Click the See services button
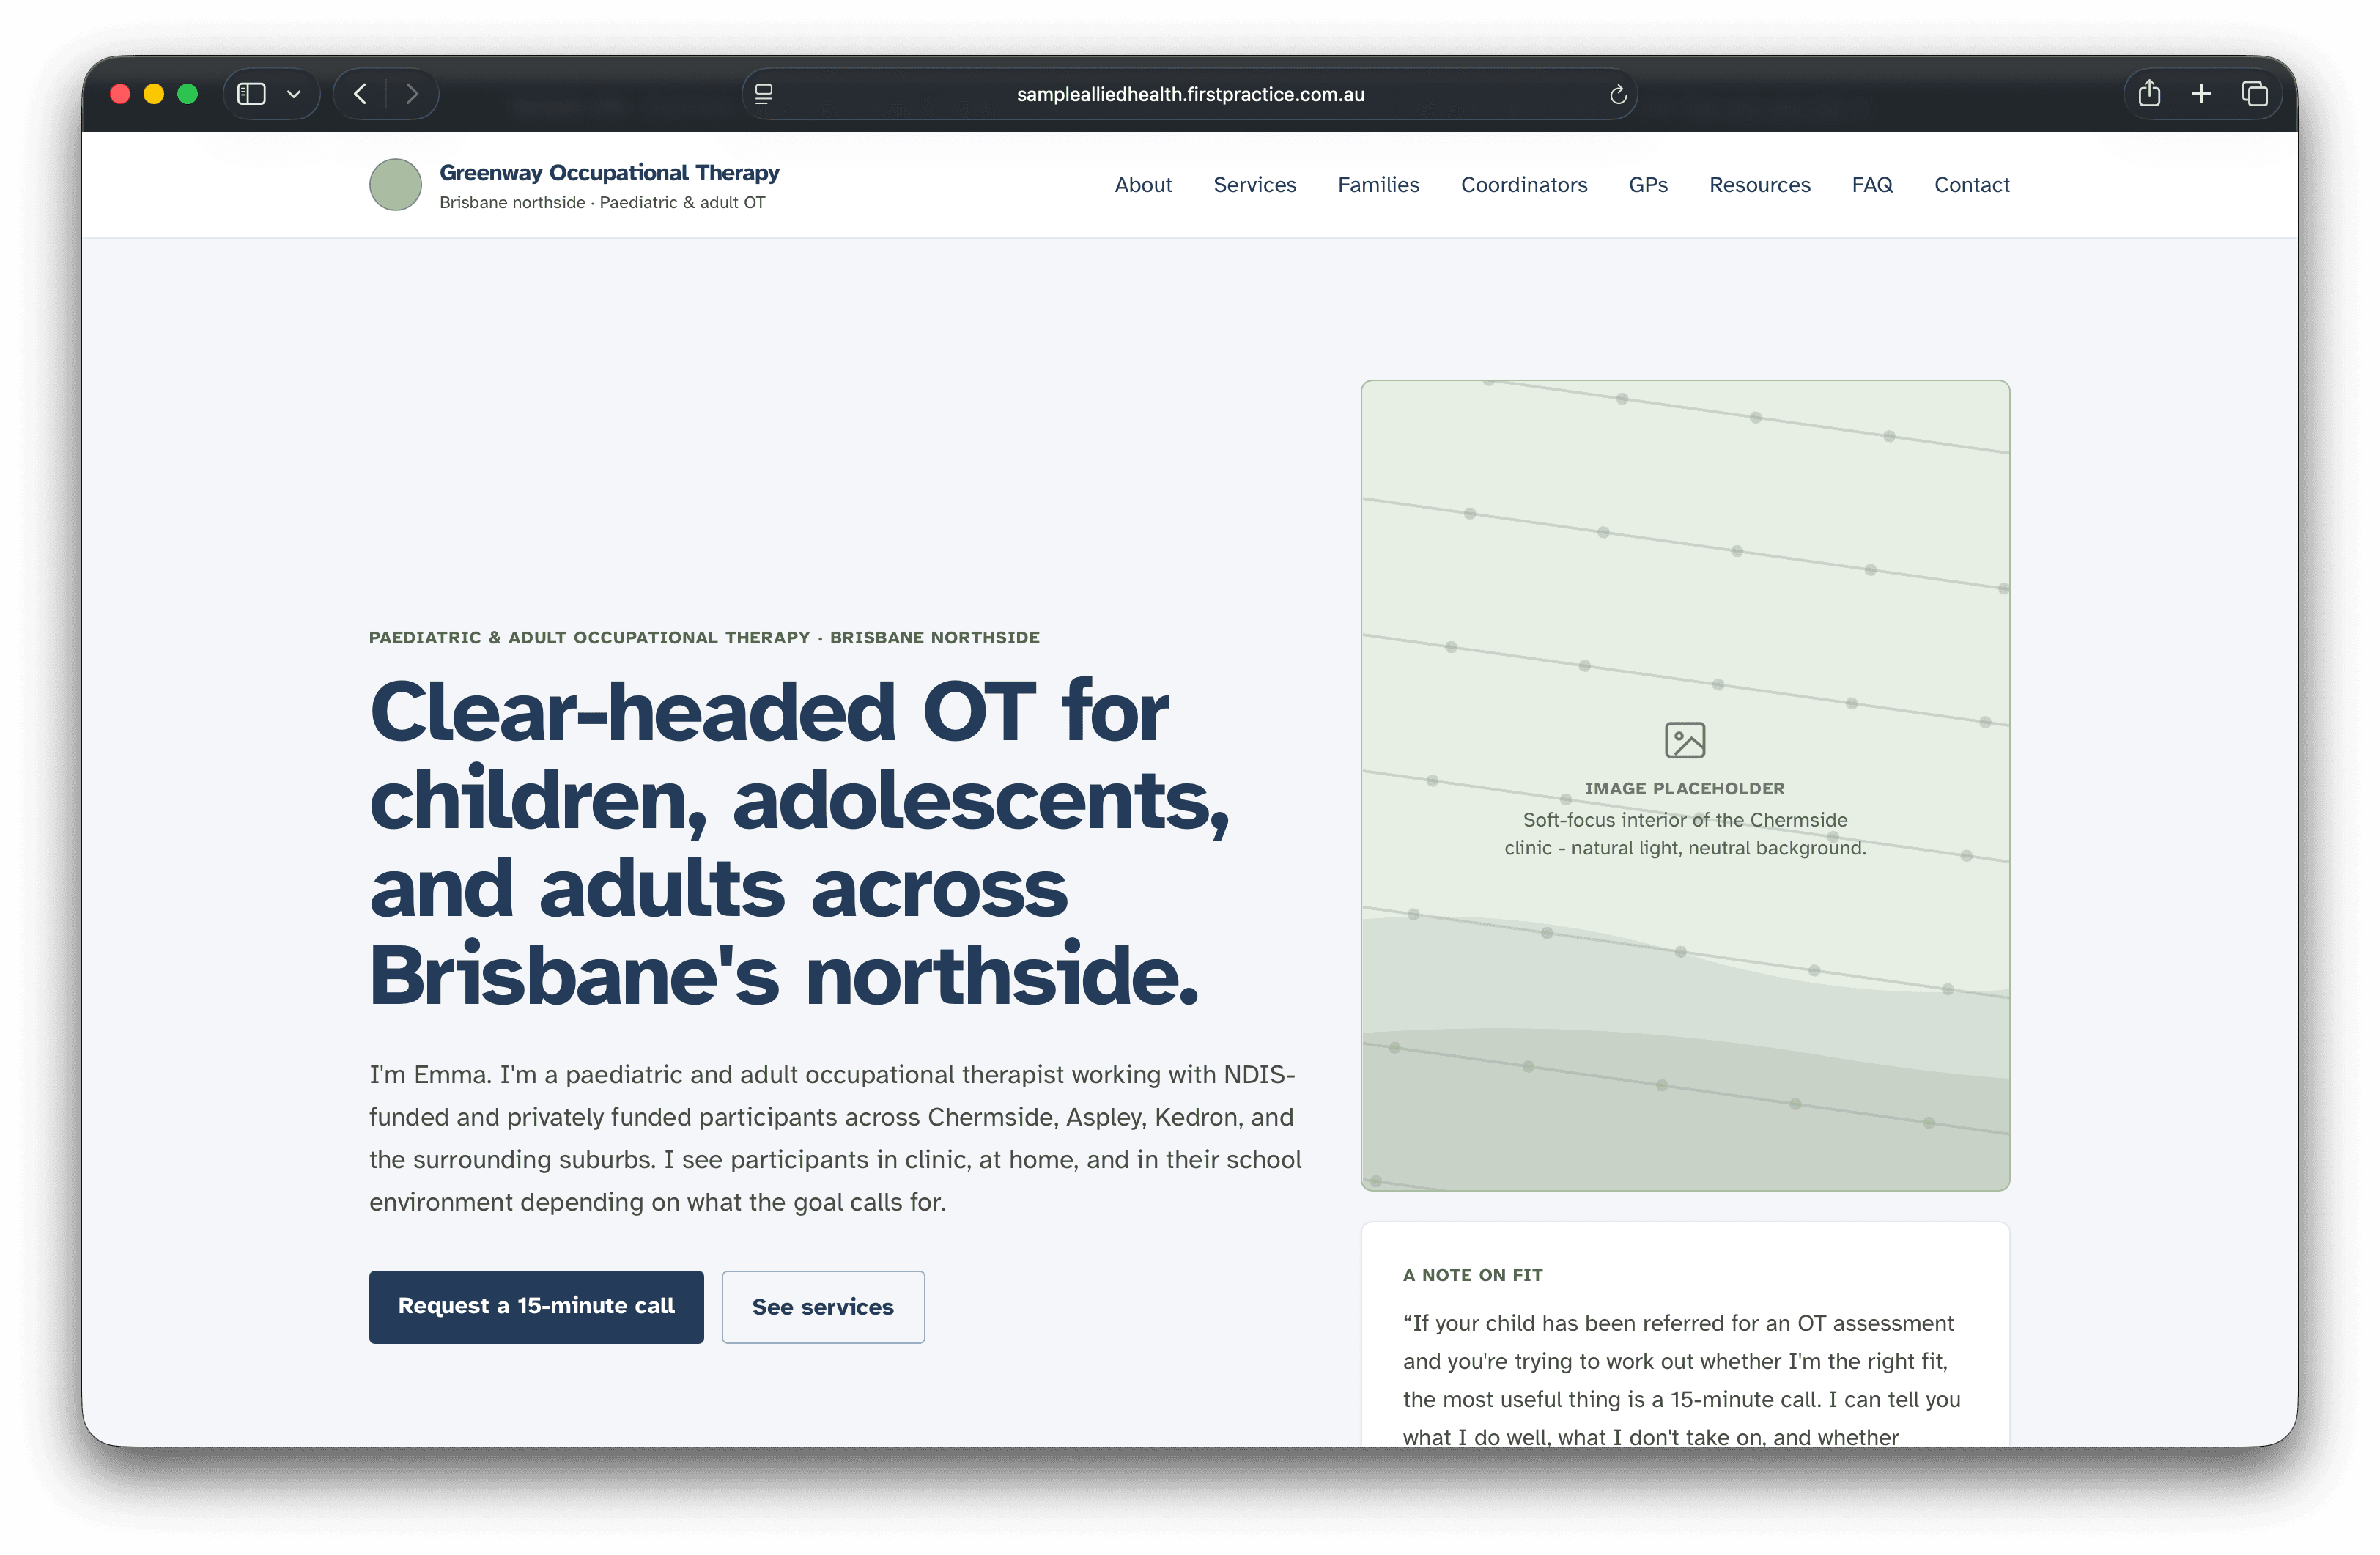Image resolution: width=2380 pixels, height=1555 pixels. 823,1306
